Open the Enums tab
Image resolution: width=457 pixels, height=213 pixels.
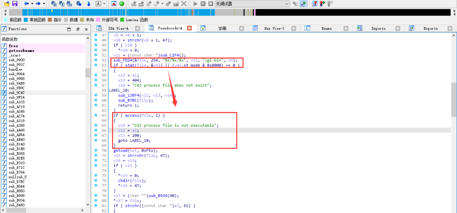[x=326, y=28]
